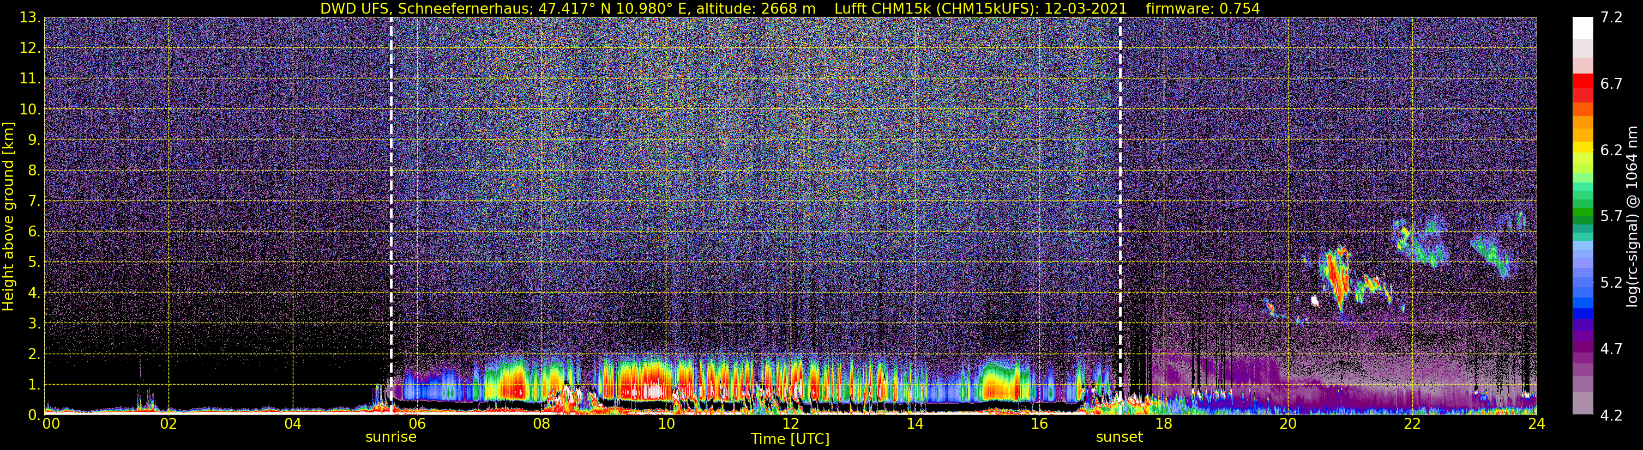Click the height axis tick label '11.'
1643x450 pixels.
[x=30, y=79]
